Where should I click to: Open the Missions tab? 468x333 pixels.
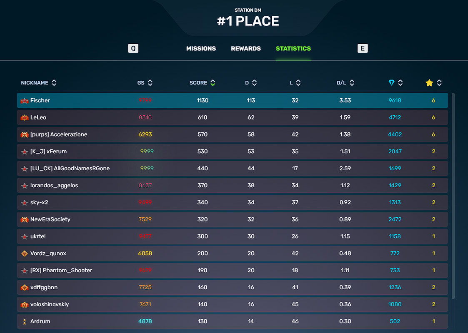(201, 48)
